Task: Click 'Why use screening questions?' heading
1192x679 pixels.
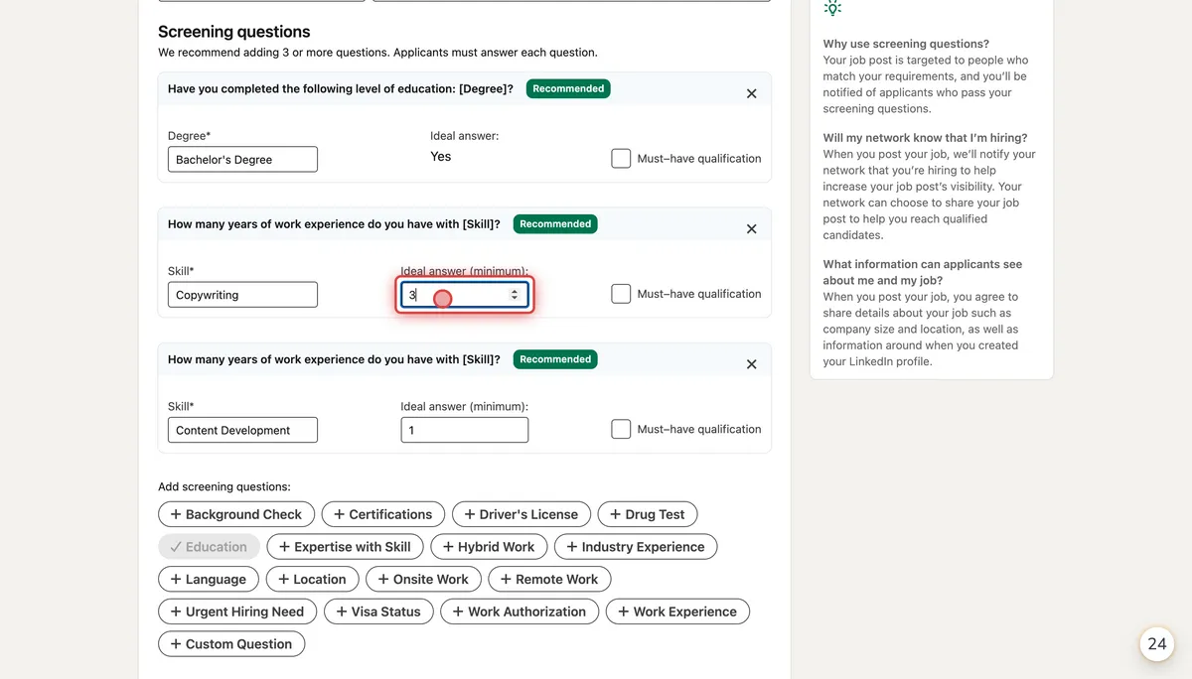Action: [906, 44]
